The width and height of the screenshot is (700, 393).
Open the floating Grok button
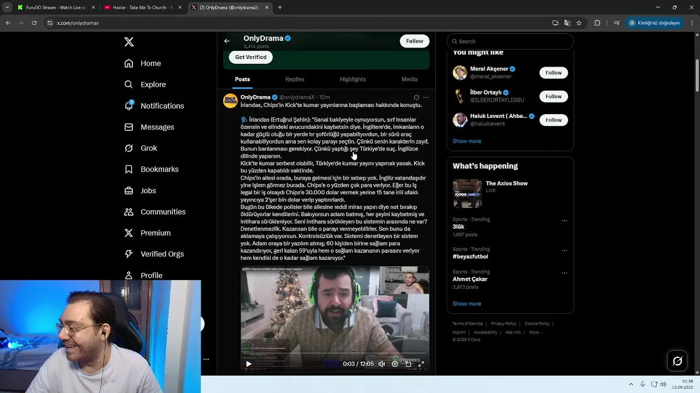tap(678, 361)
